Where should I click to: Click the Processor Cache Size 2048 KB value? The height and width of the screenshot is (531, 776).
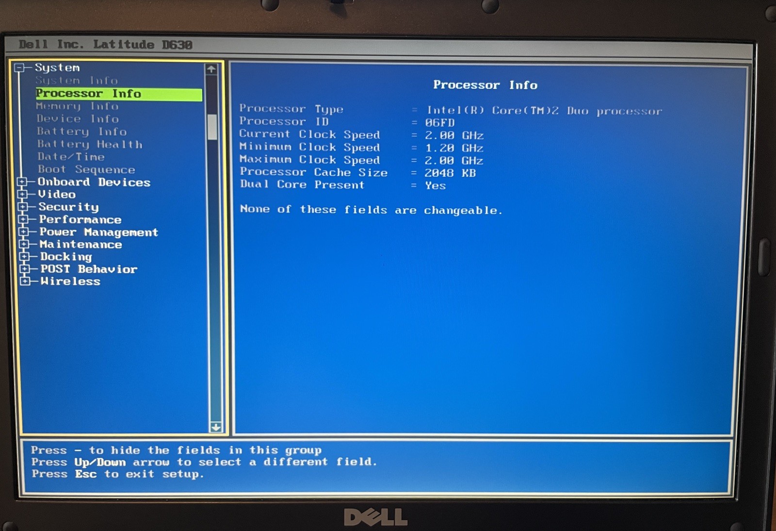coord(450,173)
